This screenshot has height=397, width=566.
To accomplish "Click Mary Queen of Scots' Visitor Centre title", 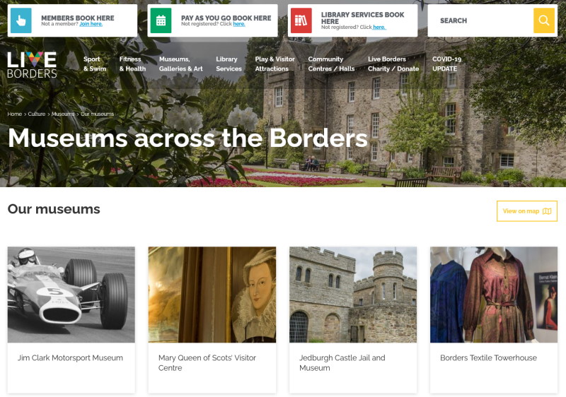I will 207,363.
